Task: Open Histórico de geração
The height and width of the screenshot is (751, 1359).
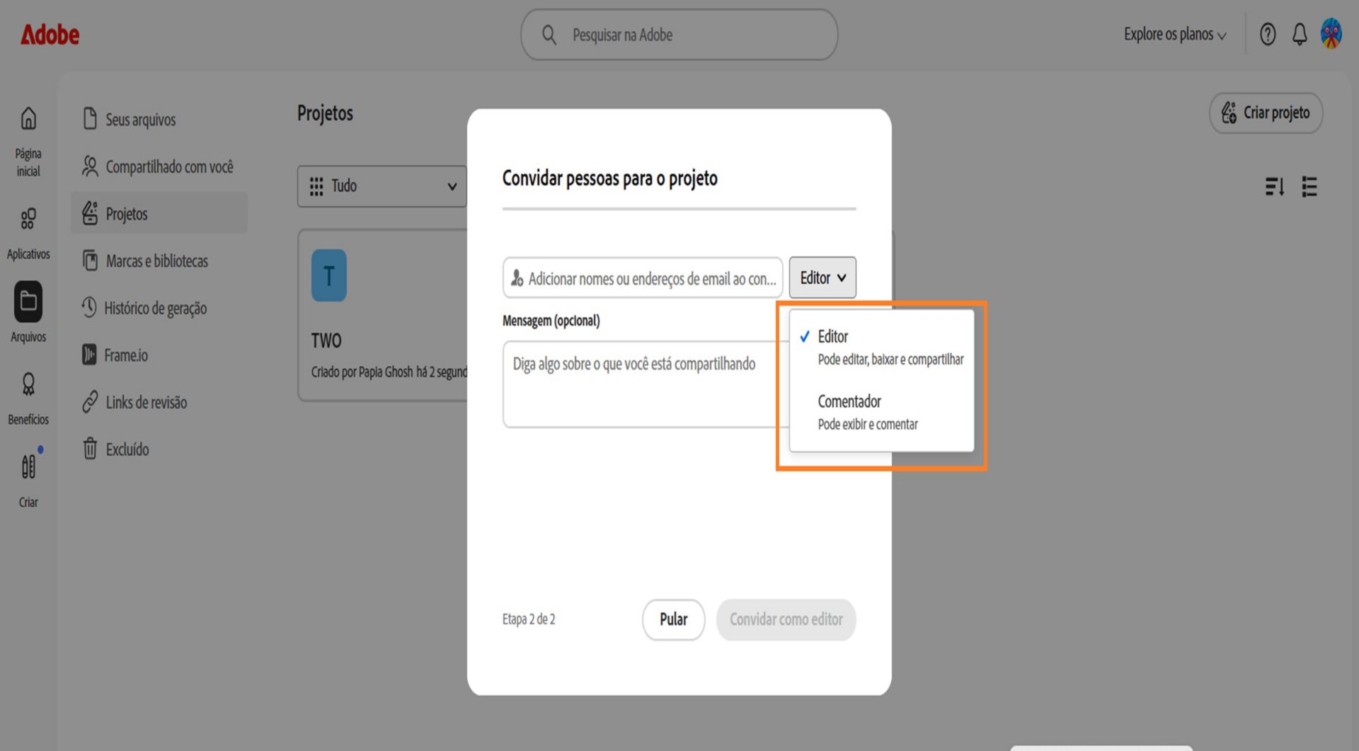Action: [x=159, y=307]
